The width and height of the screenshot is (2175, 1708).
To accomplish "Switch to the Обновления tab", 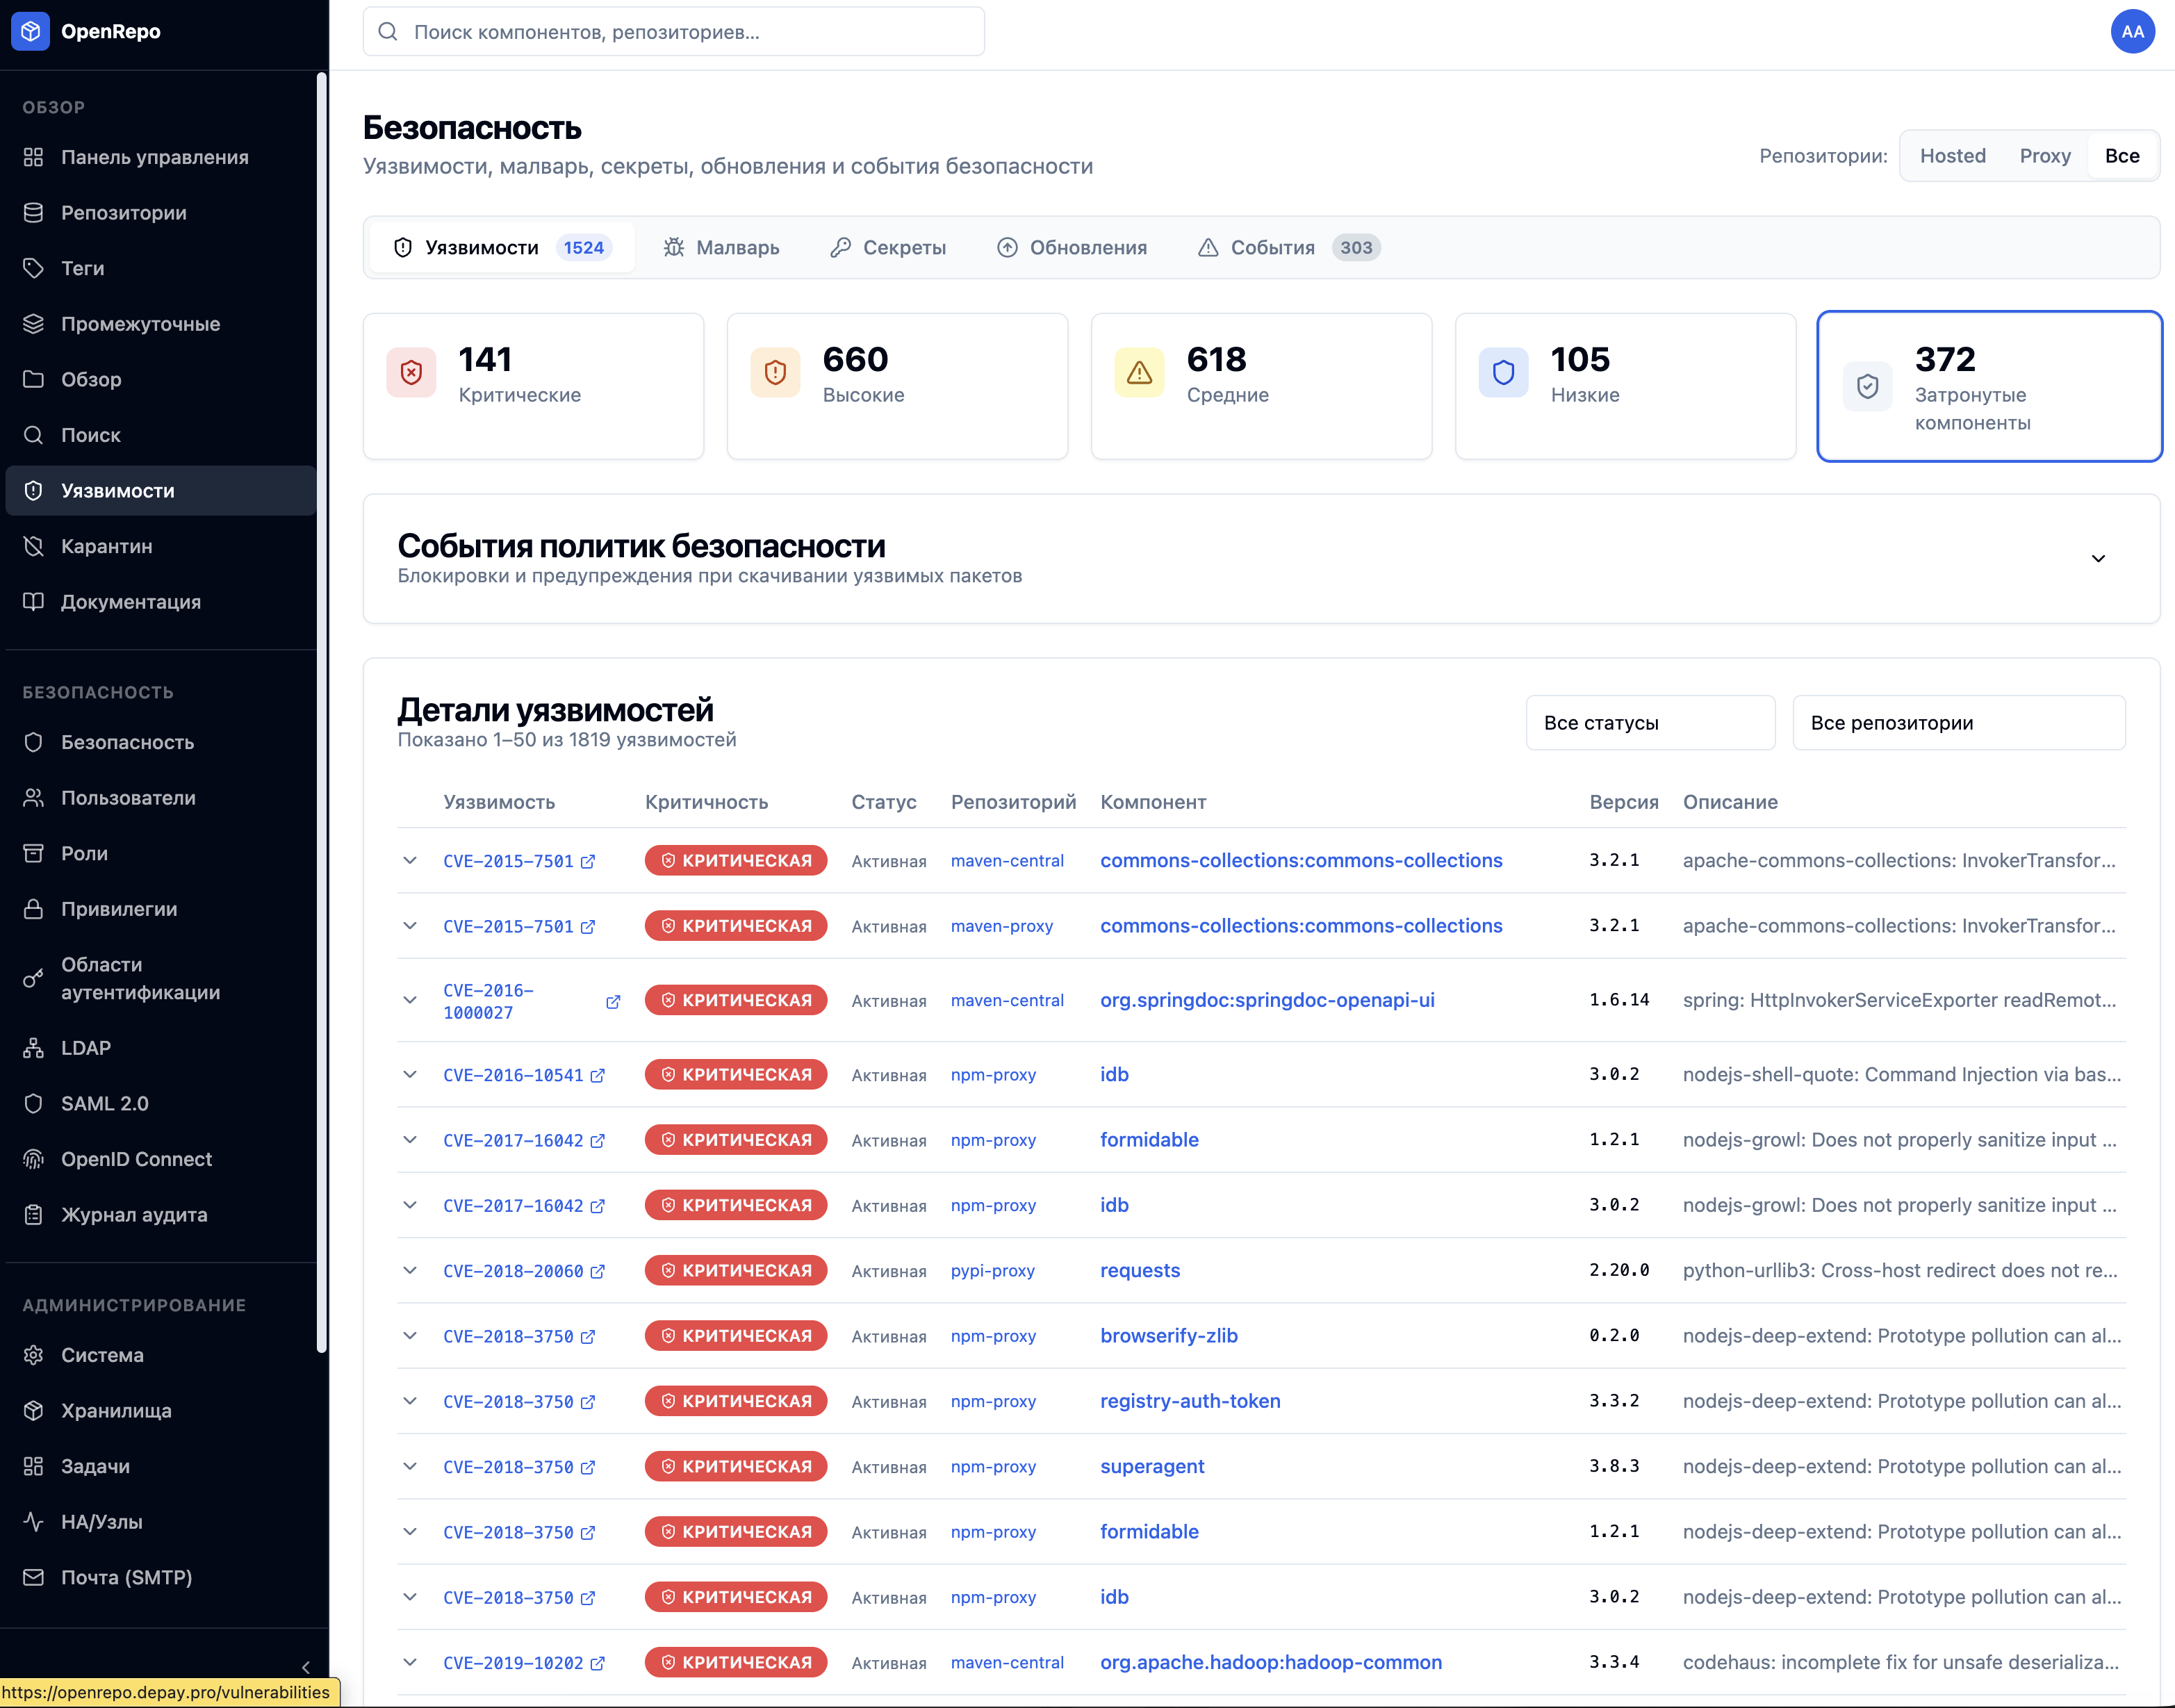I will point(1072,247).
